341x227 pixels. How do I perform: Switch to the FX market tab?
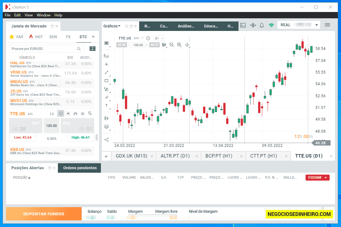click(68, 37)
